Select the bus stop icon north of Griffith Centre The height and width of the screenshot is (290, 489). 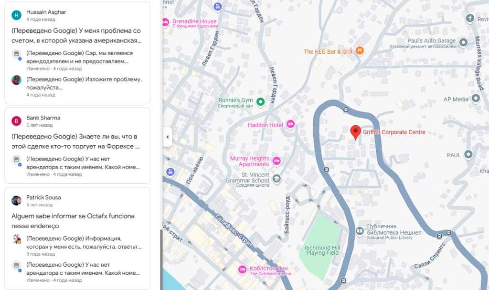pyautogui.click(x=346, y=110)
